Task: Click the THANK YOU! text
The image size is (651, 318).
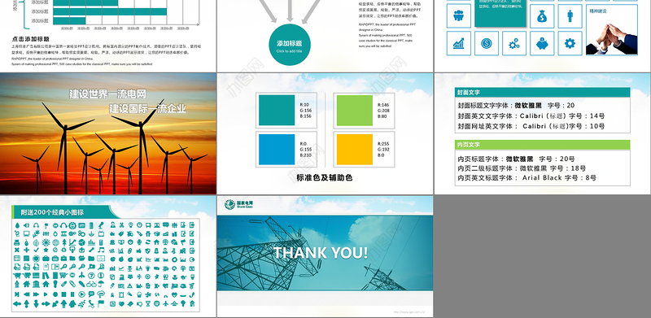Action: coord(320,253)
